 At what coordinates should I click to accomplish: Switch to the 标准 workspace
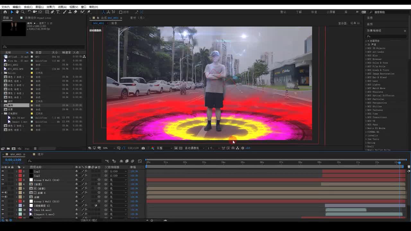(314, 12)
